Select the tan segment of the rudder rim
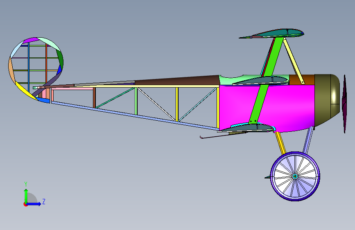This screenshot has height=230, width=355. pos(11,70)
